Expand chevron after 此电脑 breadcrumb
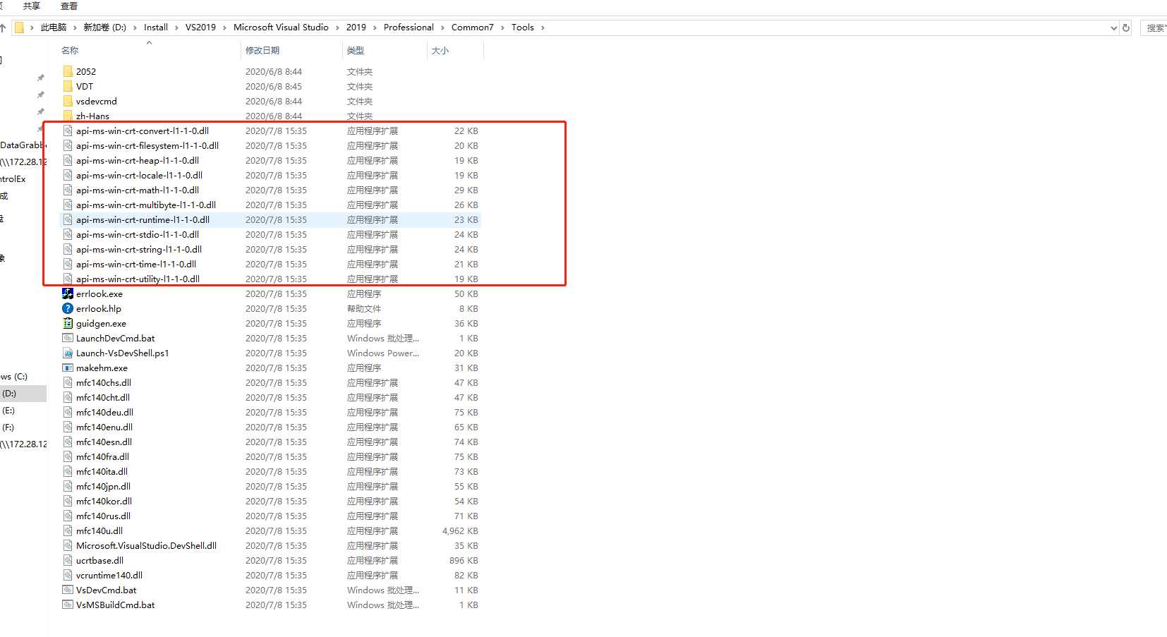Viewport: 1167px width, 637px height. pyautogui.click(x=75, y=28)
